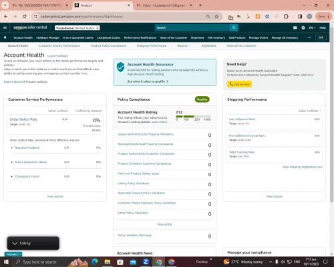Open the Customer Service Performance sub-tab
334x267 pixels.
(59, 45)
